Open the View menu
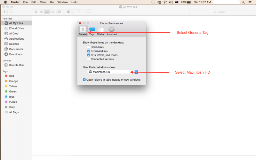The image size is (256, 160). pos(43,2)
